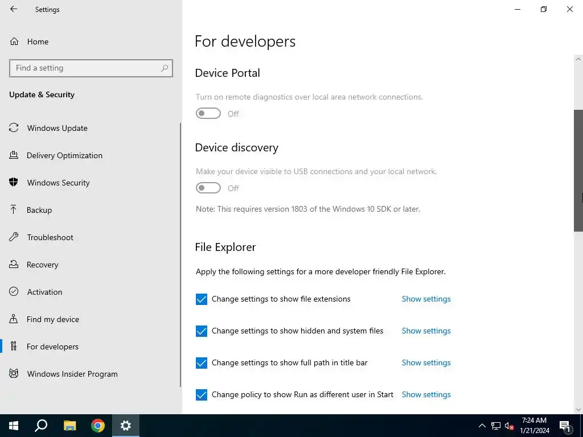This screenshot has height=437, width=583.
Task: Launch Google Chrome from the taskbar
Action: click(x=98, y=426)
